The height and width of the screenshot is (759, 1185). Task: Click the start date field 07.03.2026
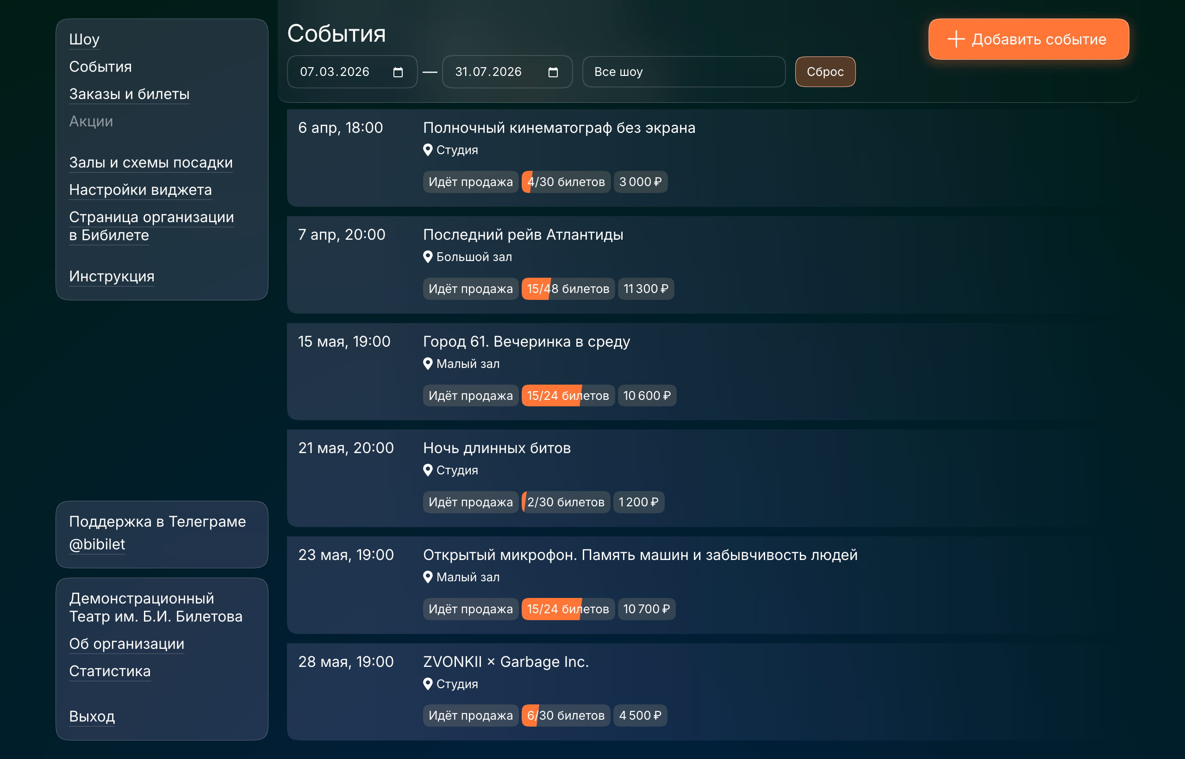click(x=335, y=72)
